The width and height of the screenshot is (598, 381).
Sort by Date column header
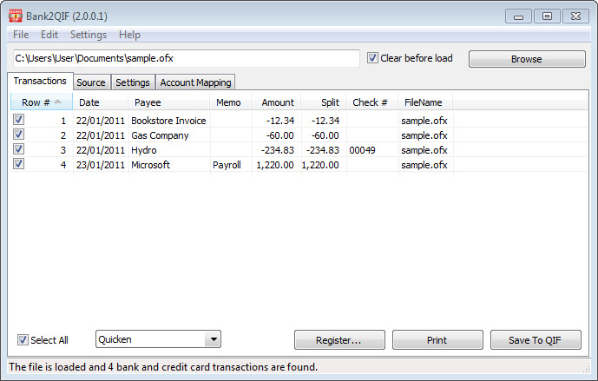click(100, 102)
